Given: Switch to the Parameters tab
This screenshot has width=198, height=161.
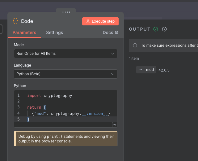Looking at the screenshot, I should (24, 33).
